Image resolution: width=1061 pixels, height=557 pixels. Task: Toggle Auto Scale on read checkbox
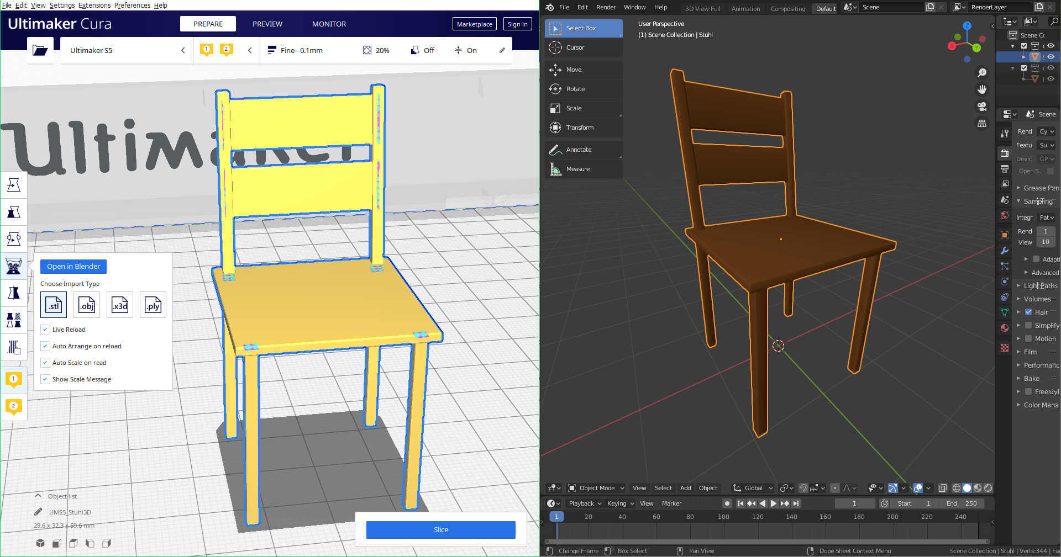click(x=45, y=363)
